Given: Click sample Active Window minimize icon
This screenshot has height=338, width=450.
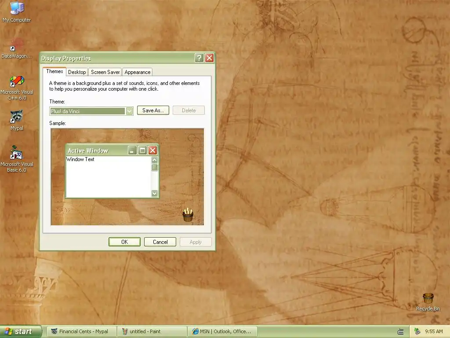Looking at the screenshot, I should (x=132, y=151).
